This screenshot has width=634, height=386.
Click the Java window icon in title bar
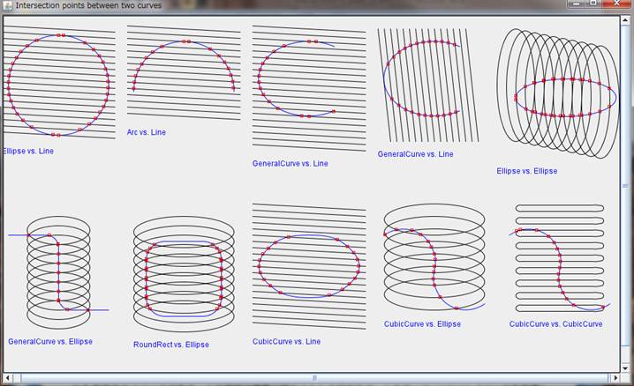(x=8, y=5)
